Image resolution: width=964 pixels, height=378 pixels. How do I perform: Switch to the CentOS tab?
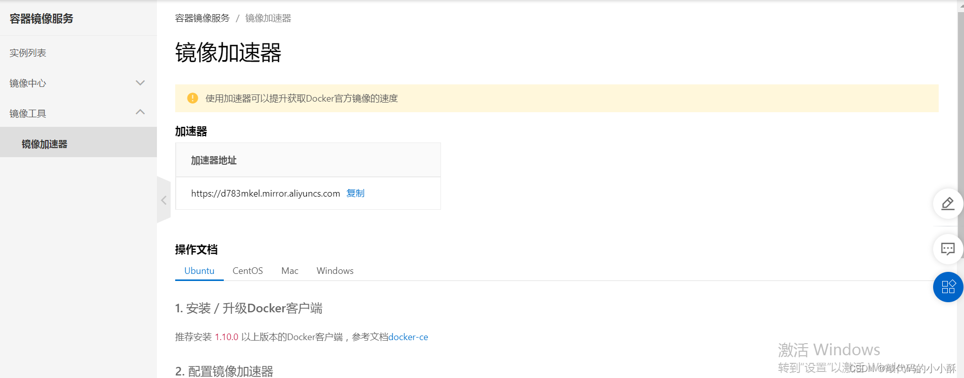248,271
